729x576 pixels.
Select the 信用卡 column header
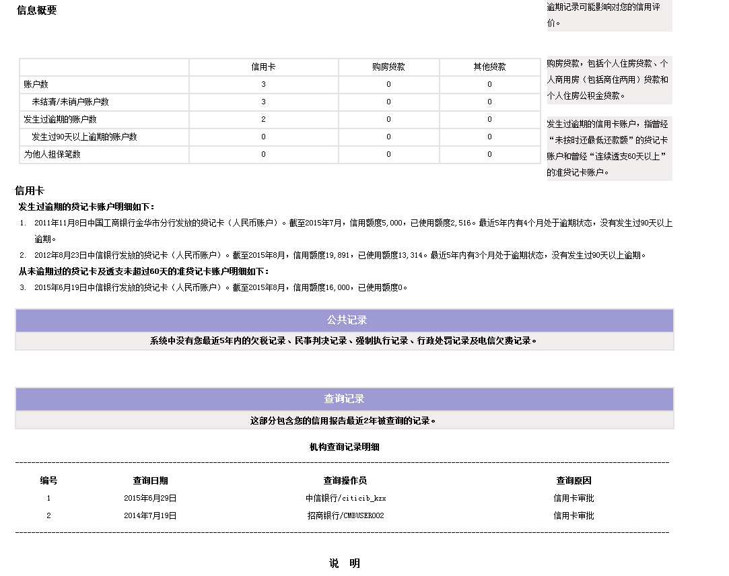[x=264, y=67]
